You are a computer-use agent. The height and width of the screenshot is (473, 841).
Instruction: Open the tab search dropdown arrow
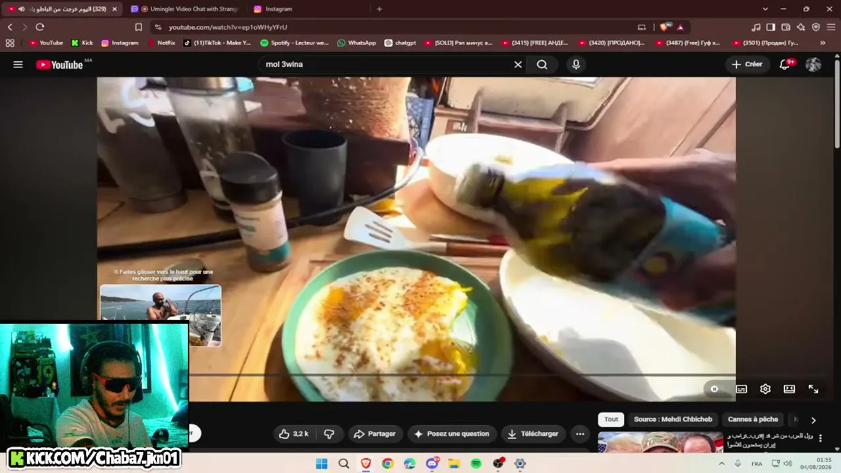(x=765, y=9)
